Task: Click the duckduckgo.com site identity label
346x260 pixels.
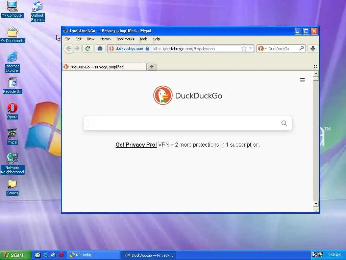Action: tap(129, 49)
